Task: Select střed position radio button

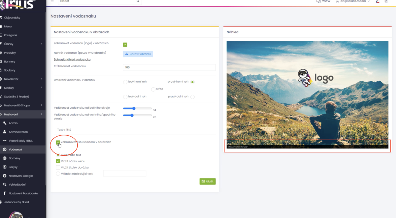Action: pyautogui.click(x=153, y=89)
